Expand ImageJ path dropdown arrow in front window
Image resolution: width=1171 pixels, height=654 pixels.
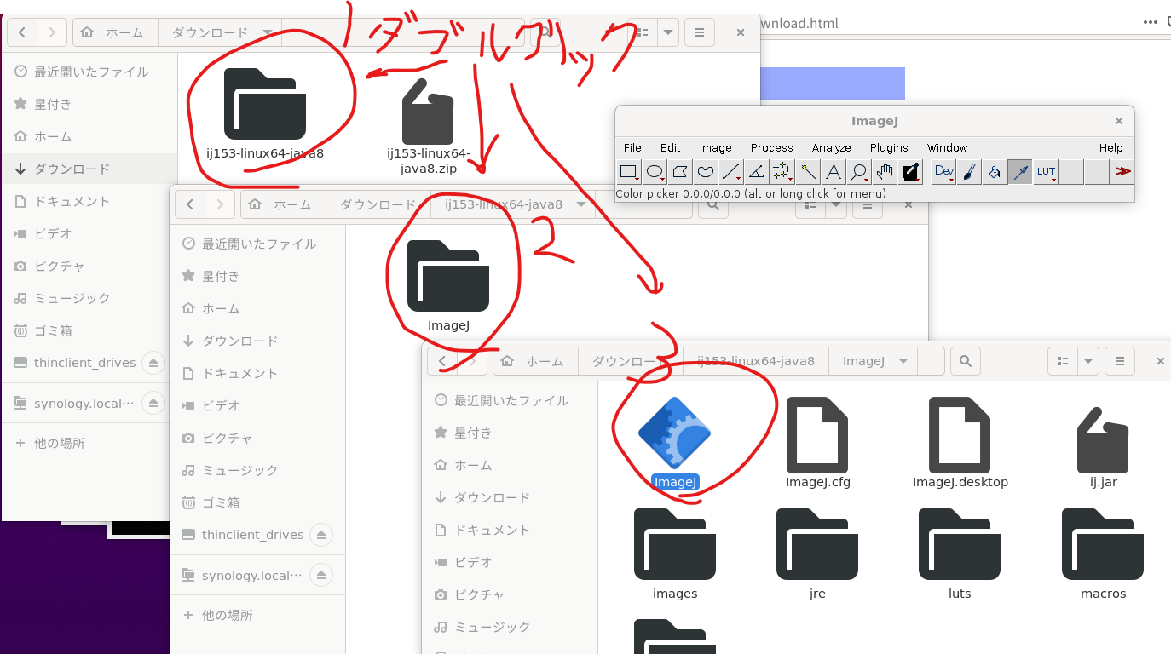[903, 361]
